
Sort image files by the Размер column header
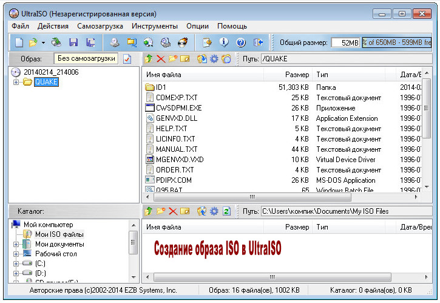pos(287,75)
